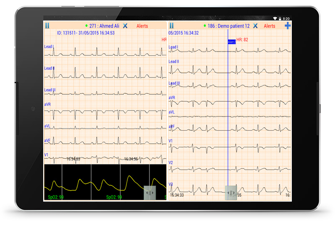Click the left panel's horizontal scroll handle

150,193
